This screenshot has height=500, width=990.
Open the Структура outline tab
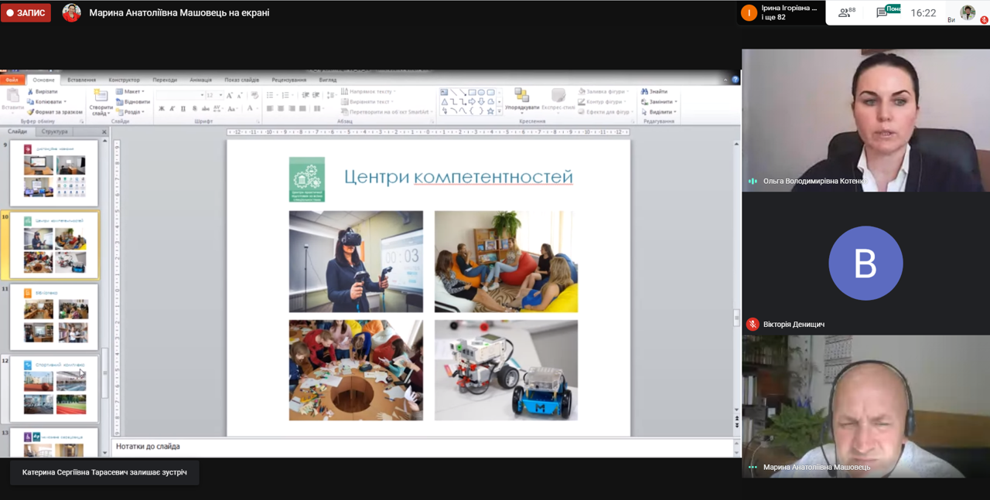[54, 132]
